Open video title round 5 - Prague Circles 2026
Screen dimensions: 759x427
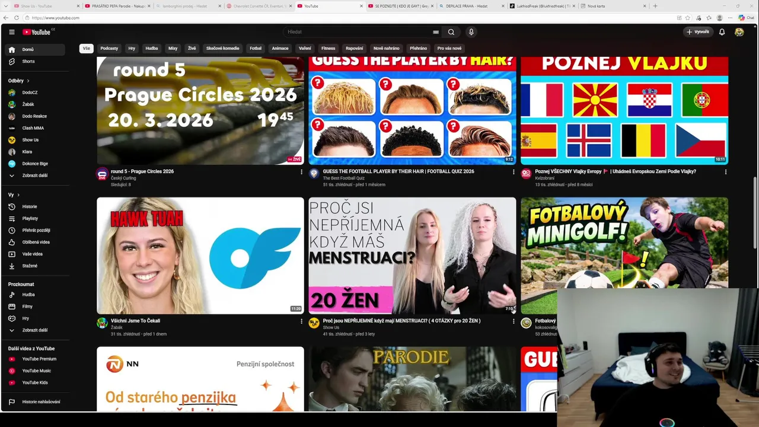pyautogui.click(x=142, y=171)
